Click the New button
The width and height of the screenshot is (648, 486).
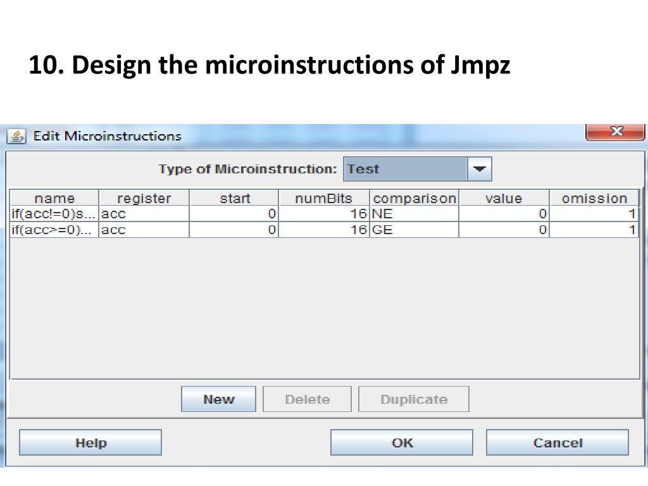coord(218,399)
